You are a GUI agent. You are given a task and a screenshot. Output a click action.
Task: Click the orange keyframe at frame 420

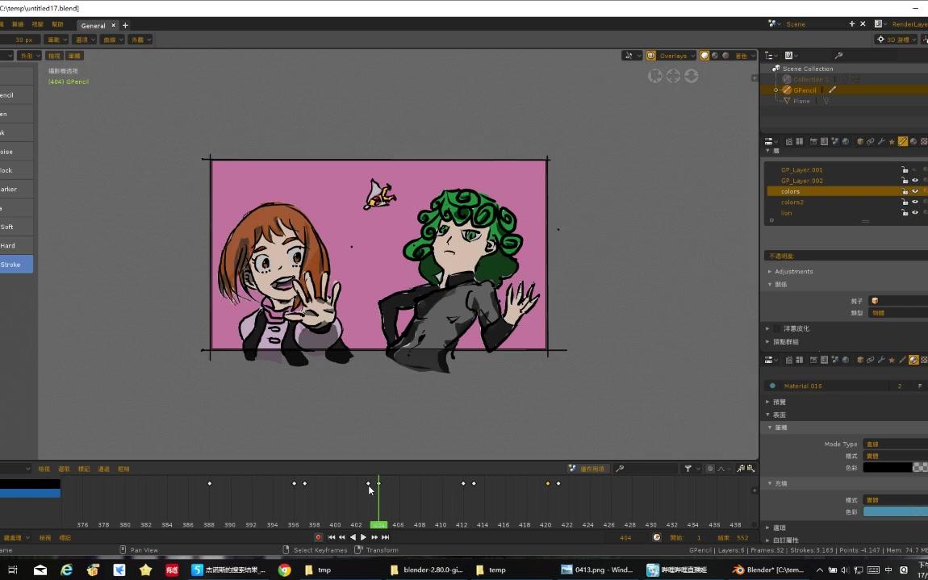547,483
